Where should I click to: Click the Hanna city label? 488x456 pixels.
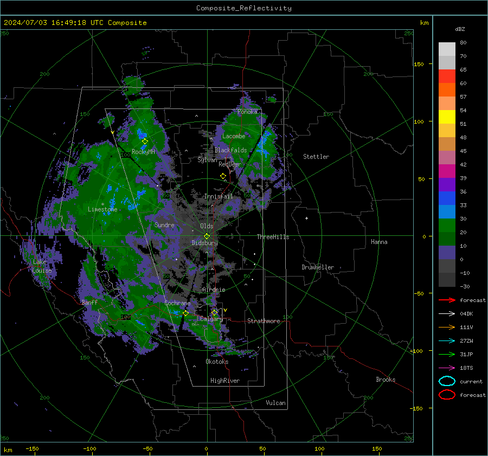[379, 242]
